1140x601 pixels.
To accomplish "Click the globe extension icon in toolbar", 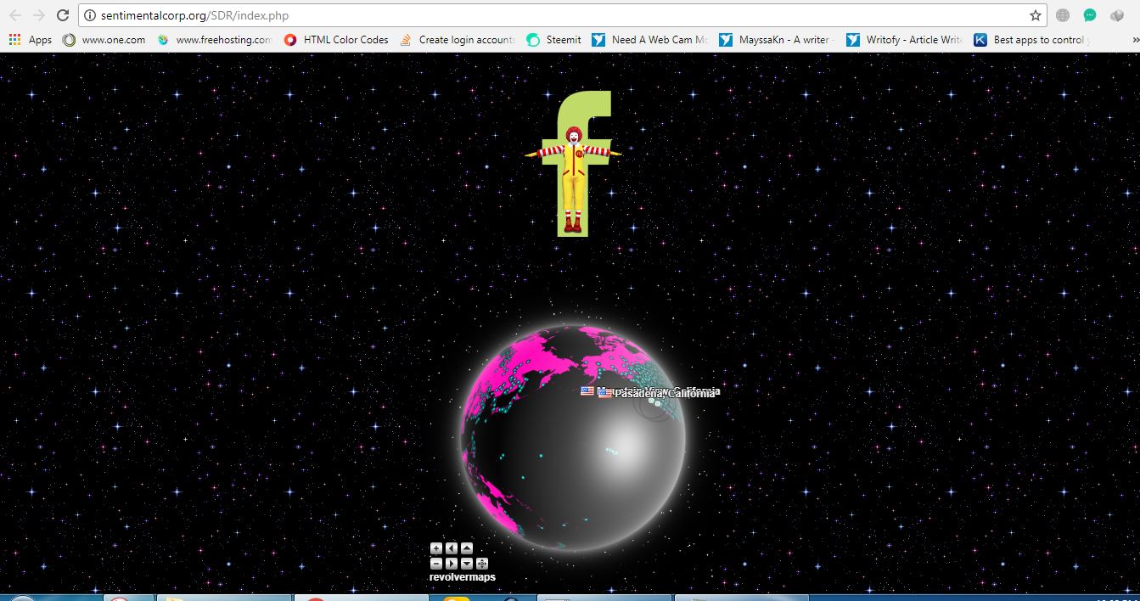I will [1063, 15].
